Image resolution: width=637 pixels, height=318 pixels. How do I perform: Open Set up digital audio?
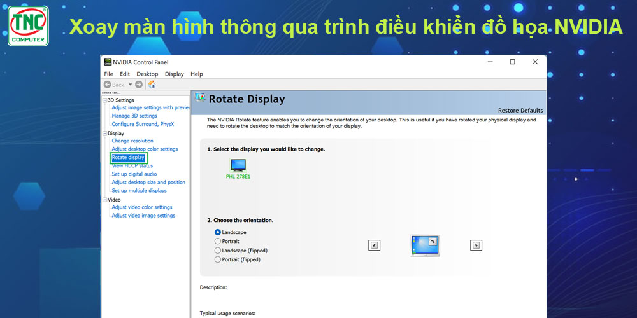point(134,174)
